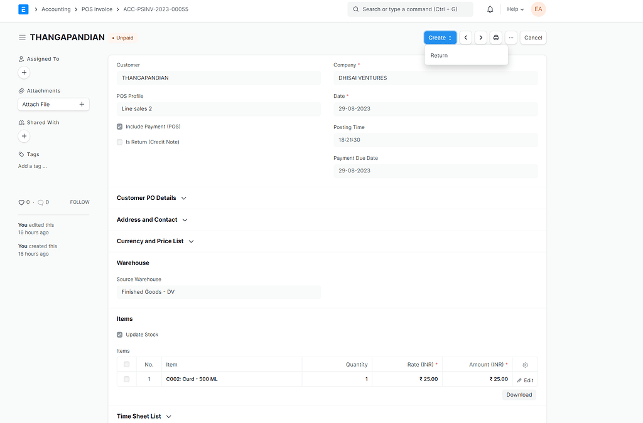Open the Help dropdown

[515, 9]
